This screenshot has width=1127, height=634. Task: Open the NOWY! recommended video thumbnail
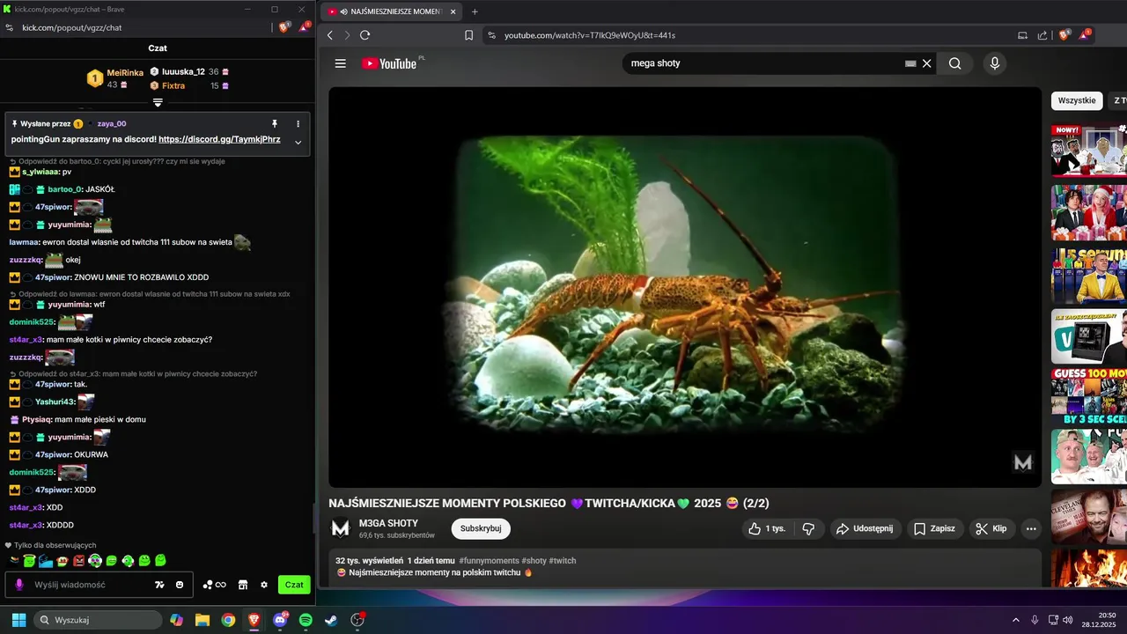click(x=1089, y=151)
